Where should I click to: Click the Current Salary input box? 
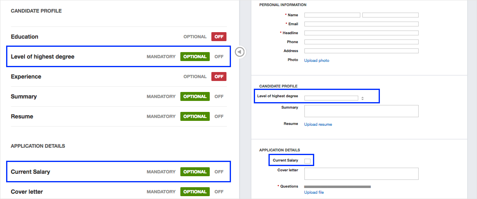[x=308, y=161]
